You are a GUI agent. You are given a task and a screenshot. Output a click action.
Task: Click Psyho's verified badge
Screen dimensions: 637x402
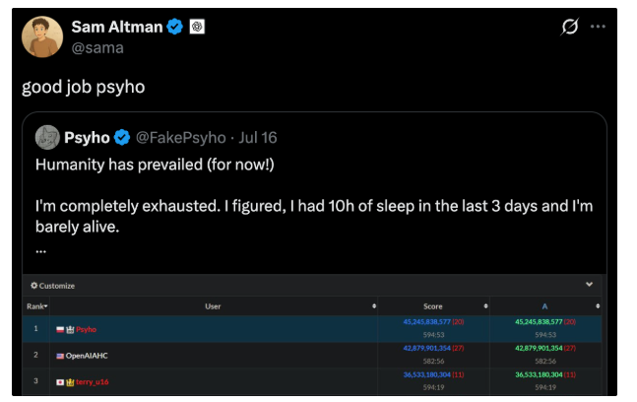click(x=123, y=137)
